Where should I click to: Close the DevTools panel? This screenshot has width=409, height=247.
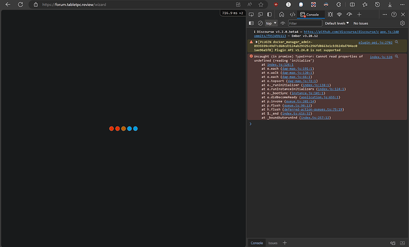tap(403, 15)
